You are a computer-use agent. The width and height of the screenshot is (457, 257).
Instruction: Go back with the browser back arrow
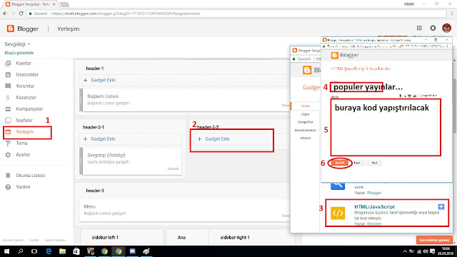click(5, 14)
